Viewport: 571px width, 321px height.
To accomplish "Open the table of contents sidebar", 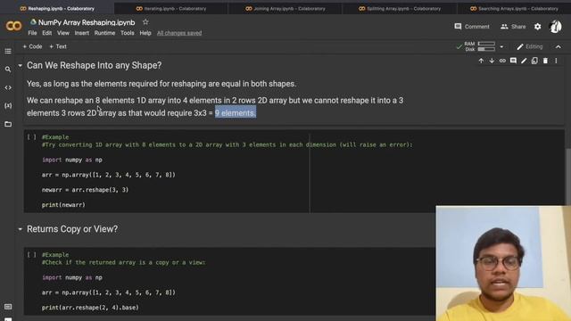I will 8,52.
